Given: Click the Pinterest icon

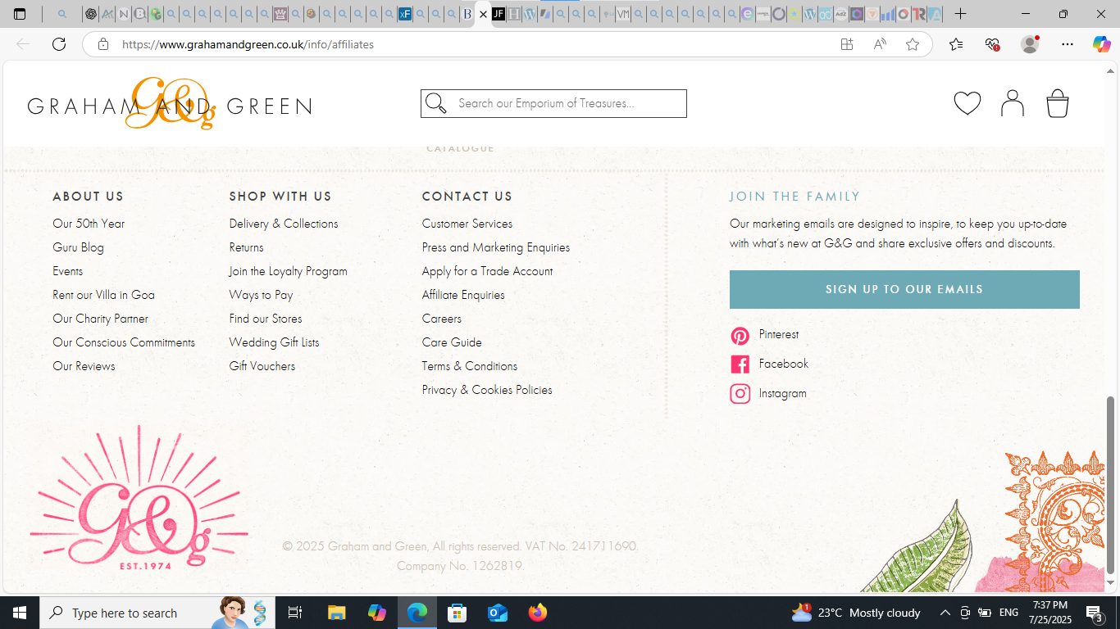Looking at the screenshot, I should tap(740, 336).
